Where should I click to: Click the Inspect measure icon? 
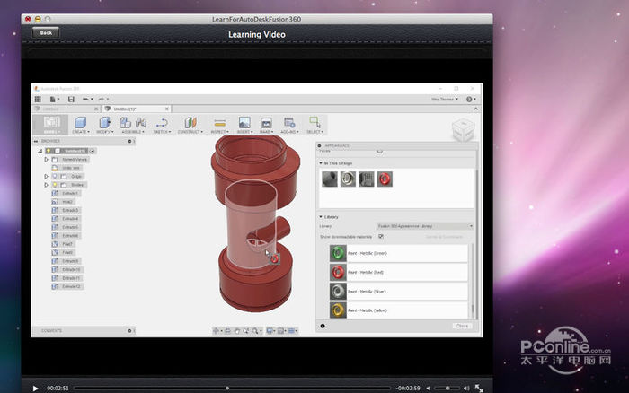(x=218, y=123)
